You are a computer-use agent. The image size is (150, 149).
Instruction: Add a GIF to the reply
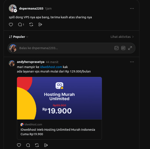coord(123,48)
